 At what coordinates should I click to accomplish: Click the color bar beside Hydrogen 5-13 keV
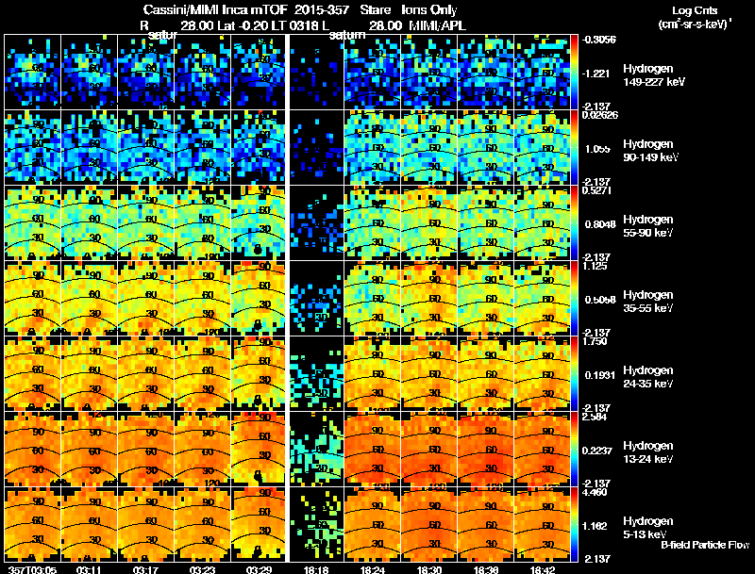[574, 524]
